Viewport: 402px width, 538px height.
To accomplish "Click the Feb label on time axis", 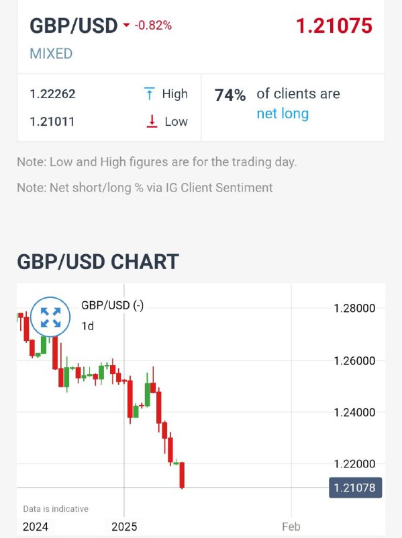I will pos(291,527).
